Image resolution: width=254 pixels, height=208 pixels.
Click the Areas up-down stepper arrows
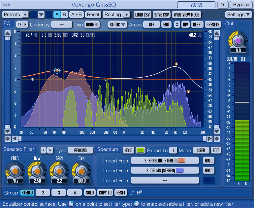(x=177, y=25)
